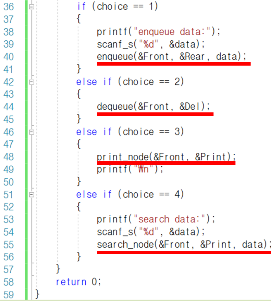271x301 pixels.
Task: Click the dequeue(&Front, &Del) call
Action: pos(153,107)
